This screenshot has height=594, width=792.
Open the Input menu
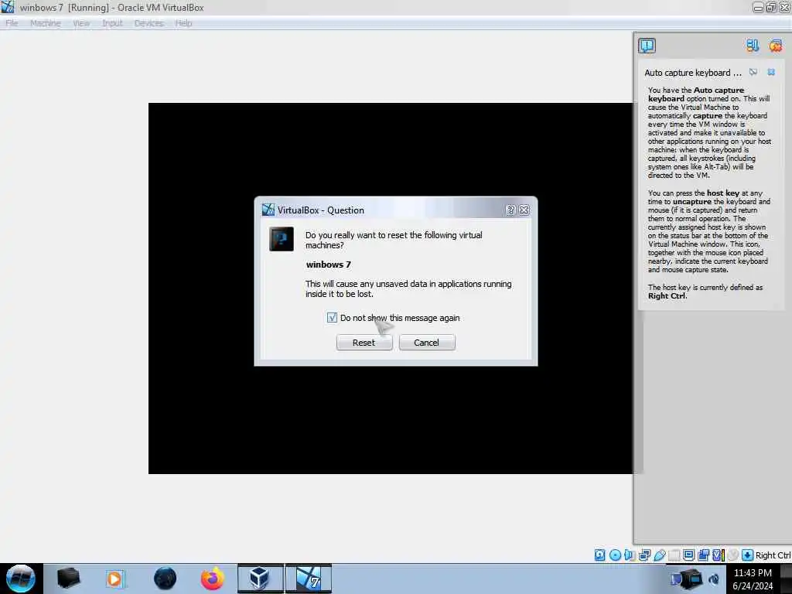[112, 23]
